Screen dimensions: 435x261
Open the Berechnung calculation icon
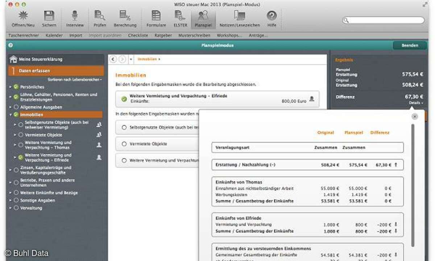[x=125, y=16]
